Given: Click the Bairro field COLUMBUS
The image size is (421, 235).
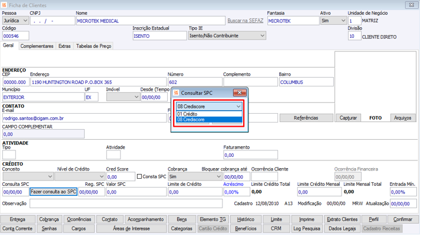Looking at the screenshot, I should (x=306, y=82).
